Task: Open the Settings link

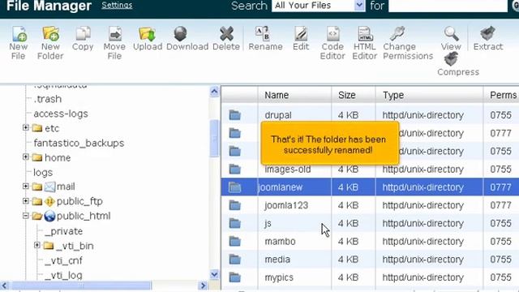Action: click(117, 6)
